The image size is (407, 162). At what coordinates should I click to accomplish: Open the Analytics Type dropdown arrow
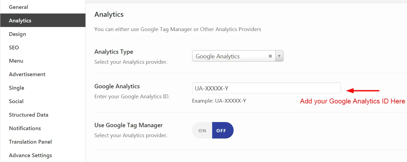[279, 56]
